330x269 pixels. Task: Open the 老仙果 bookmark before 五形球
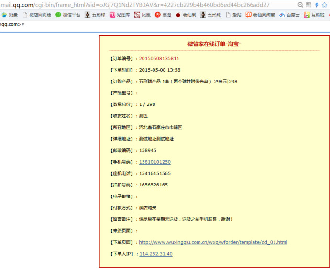point(186,15)
